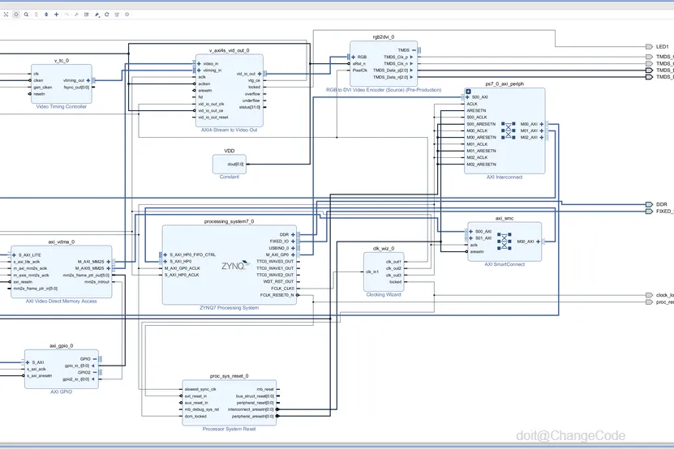Click the FCLK_CLK0 pin on the ZYNQ block
This screenshot has width=674, height=449.
tap(282, 289)
